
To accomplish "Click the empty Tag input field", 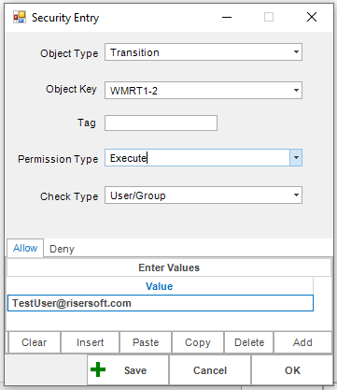I will click(x=161, y=123).
